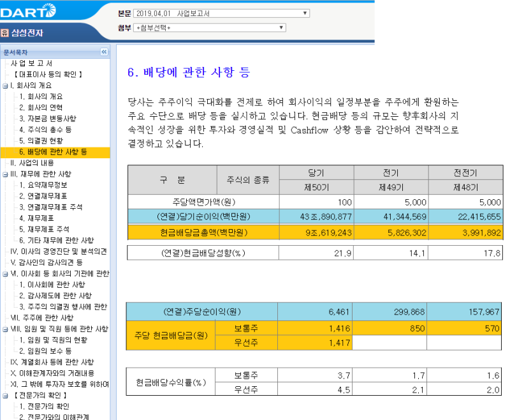Click the 유 company type icon next to 삼성전자
Screen dimensions: 510x420
(4, 33)
